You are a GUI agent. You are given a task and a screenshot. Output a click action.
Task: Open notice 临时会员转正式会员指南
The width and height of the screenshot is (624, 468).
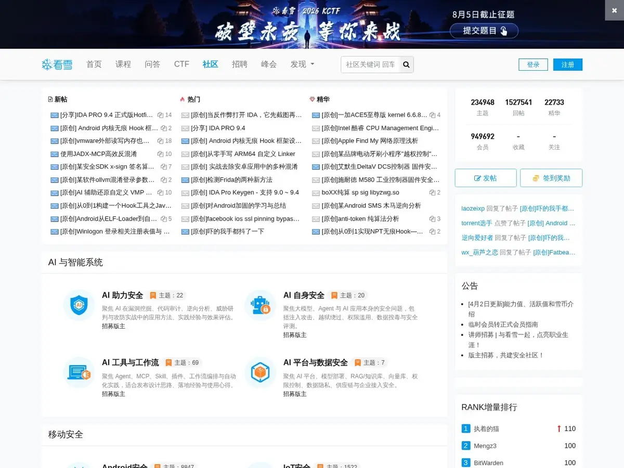coord(503,324)
